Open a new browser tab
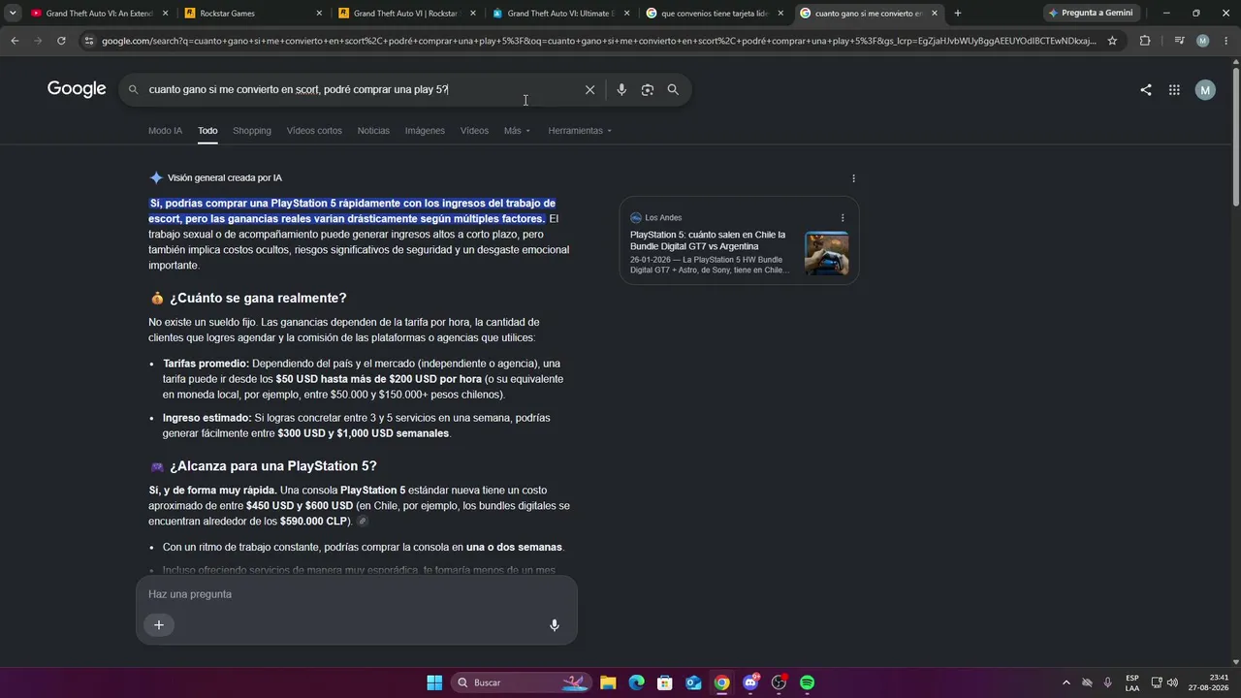This screenshot has height=698, width=1241. pos(958,14)
